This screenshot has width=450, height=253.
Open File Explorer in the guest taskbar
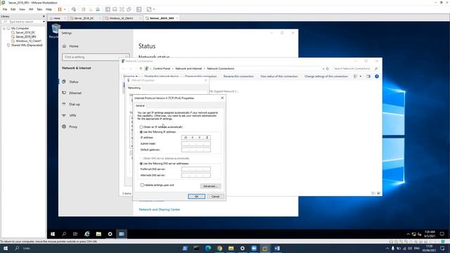pos(98,234)
